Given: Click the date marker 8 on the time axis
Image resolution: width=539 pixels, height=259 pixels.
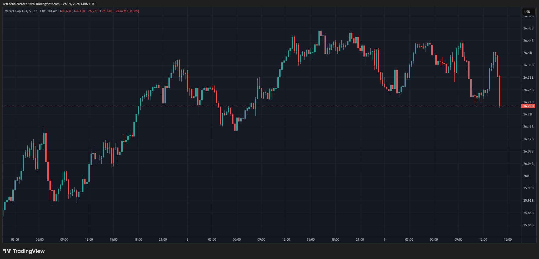Looking at the screenshot, I should [187, 239].
